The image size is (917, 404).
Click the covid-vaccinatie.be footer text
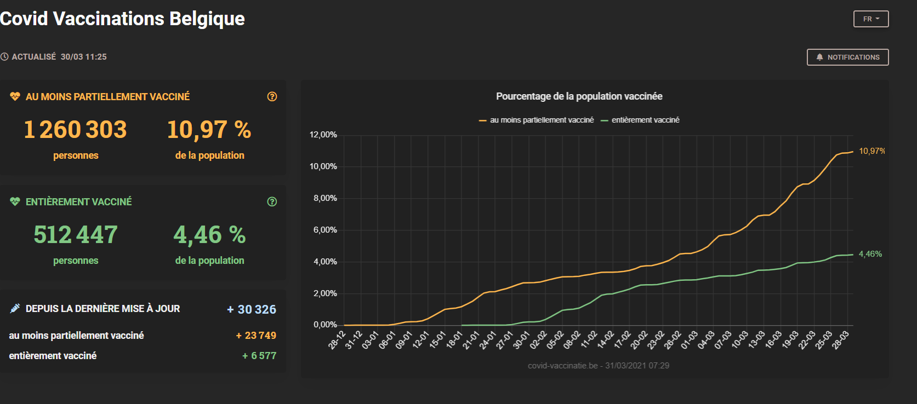[x=598, y=366]
